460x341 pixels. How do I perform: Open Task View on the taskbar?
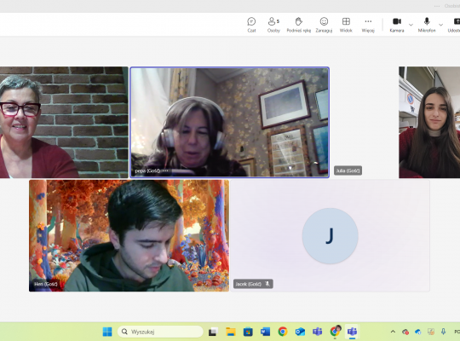click(213, 332)
